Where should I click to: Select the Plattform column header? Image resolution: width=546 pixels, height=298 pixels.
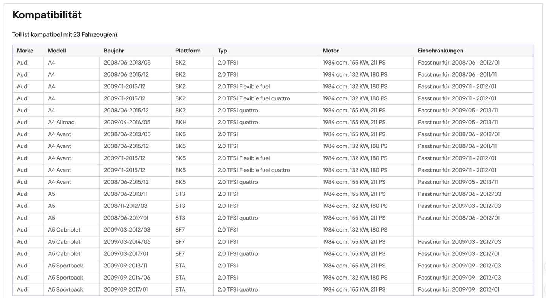[x=188, y=51]
